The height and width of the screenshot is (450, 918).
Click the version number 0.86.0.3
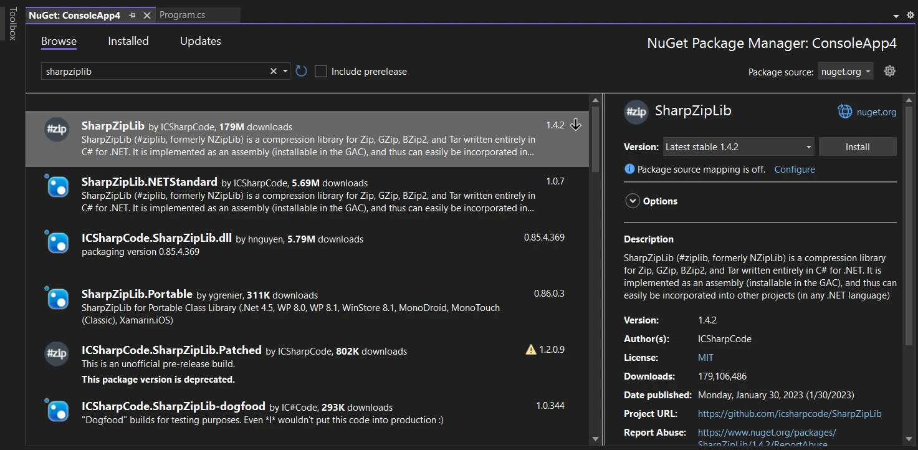click(549, 294)
